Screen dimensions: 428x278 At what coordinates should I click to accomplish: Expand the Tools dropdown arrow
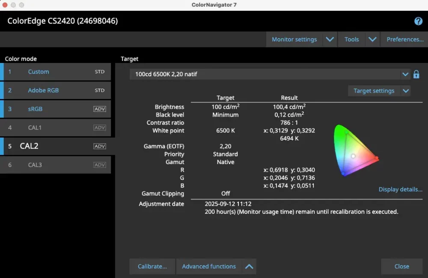[372, 39]
